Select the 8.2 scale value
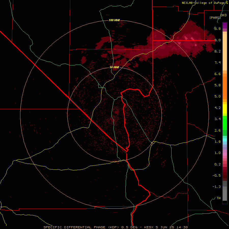Screen dimensions: 229x229 (218, 51)
